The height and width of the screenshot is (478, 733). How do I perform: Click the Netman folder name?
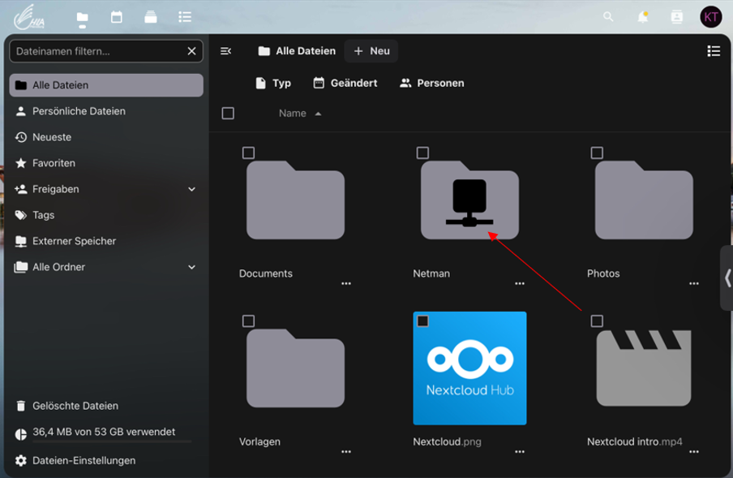pos(431,273)
